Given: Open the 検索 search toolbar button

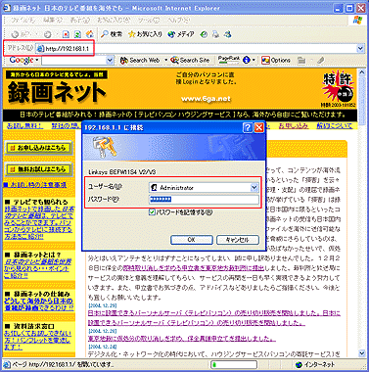Looking at the screenshot, I should tap(112, 34).
